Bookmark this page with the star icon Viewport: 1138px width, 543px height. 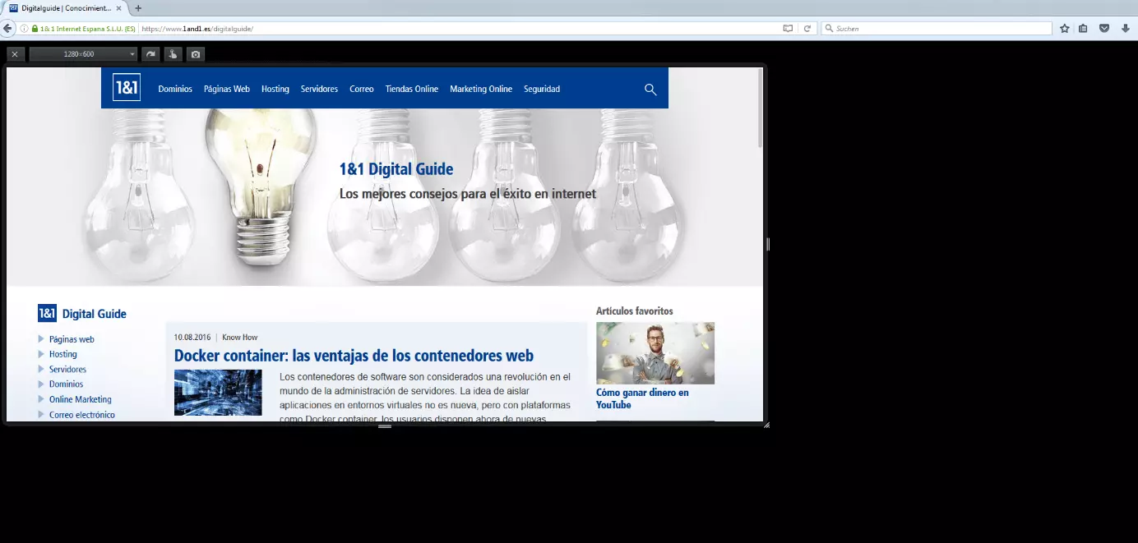click(1065, 29)
